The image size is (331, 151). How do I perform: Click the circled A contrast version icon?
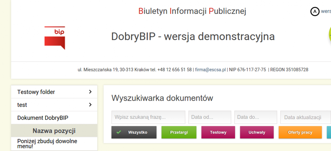[x=315, y=12]
